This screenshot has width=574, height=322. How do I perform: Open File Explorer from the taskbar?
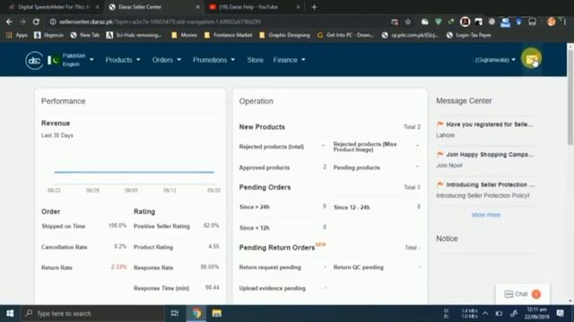217,313
